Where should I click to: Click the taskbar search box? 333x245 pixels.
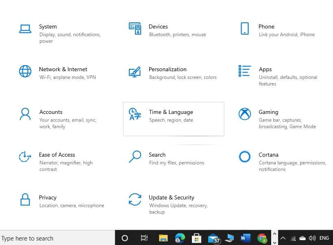click(57, 238)
